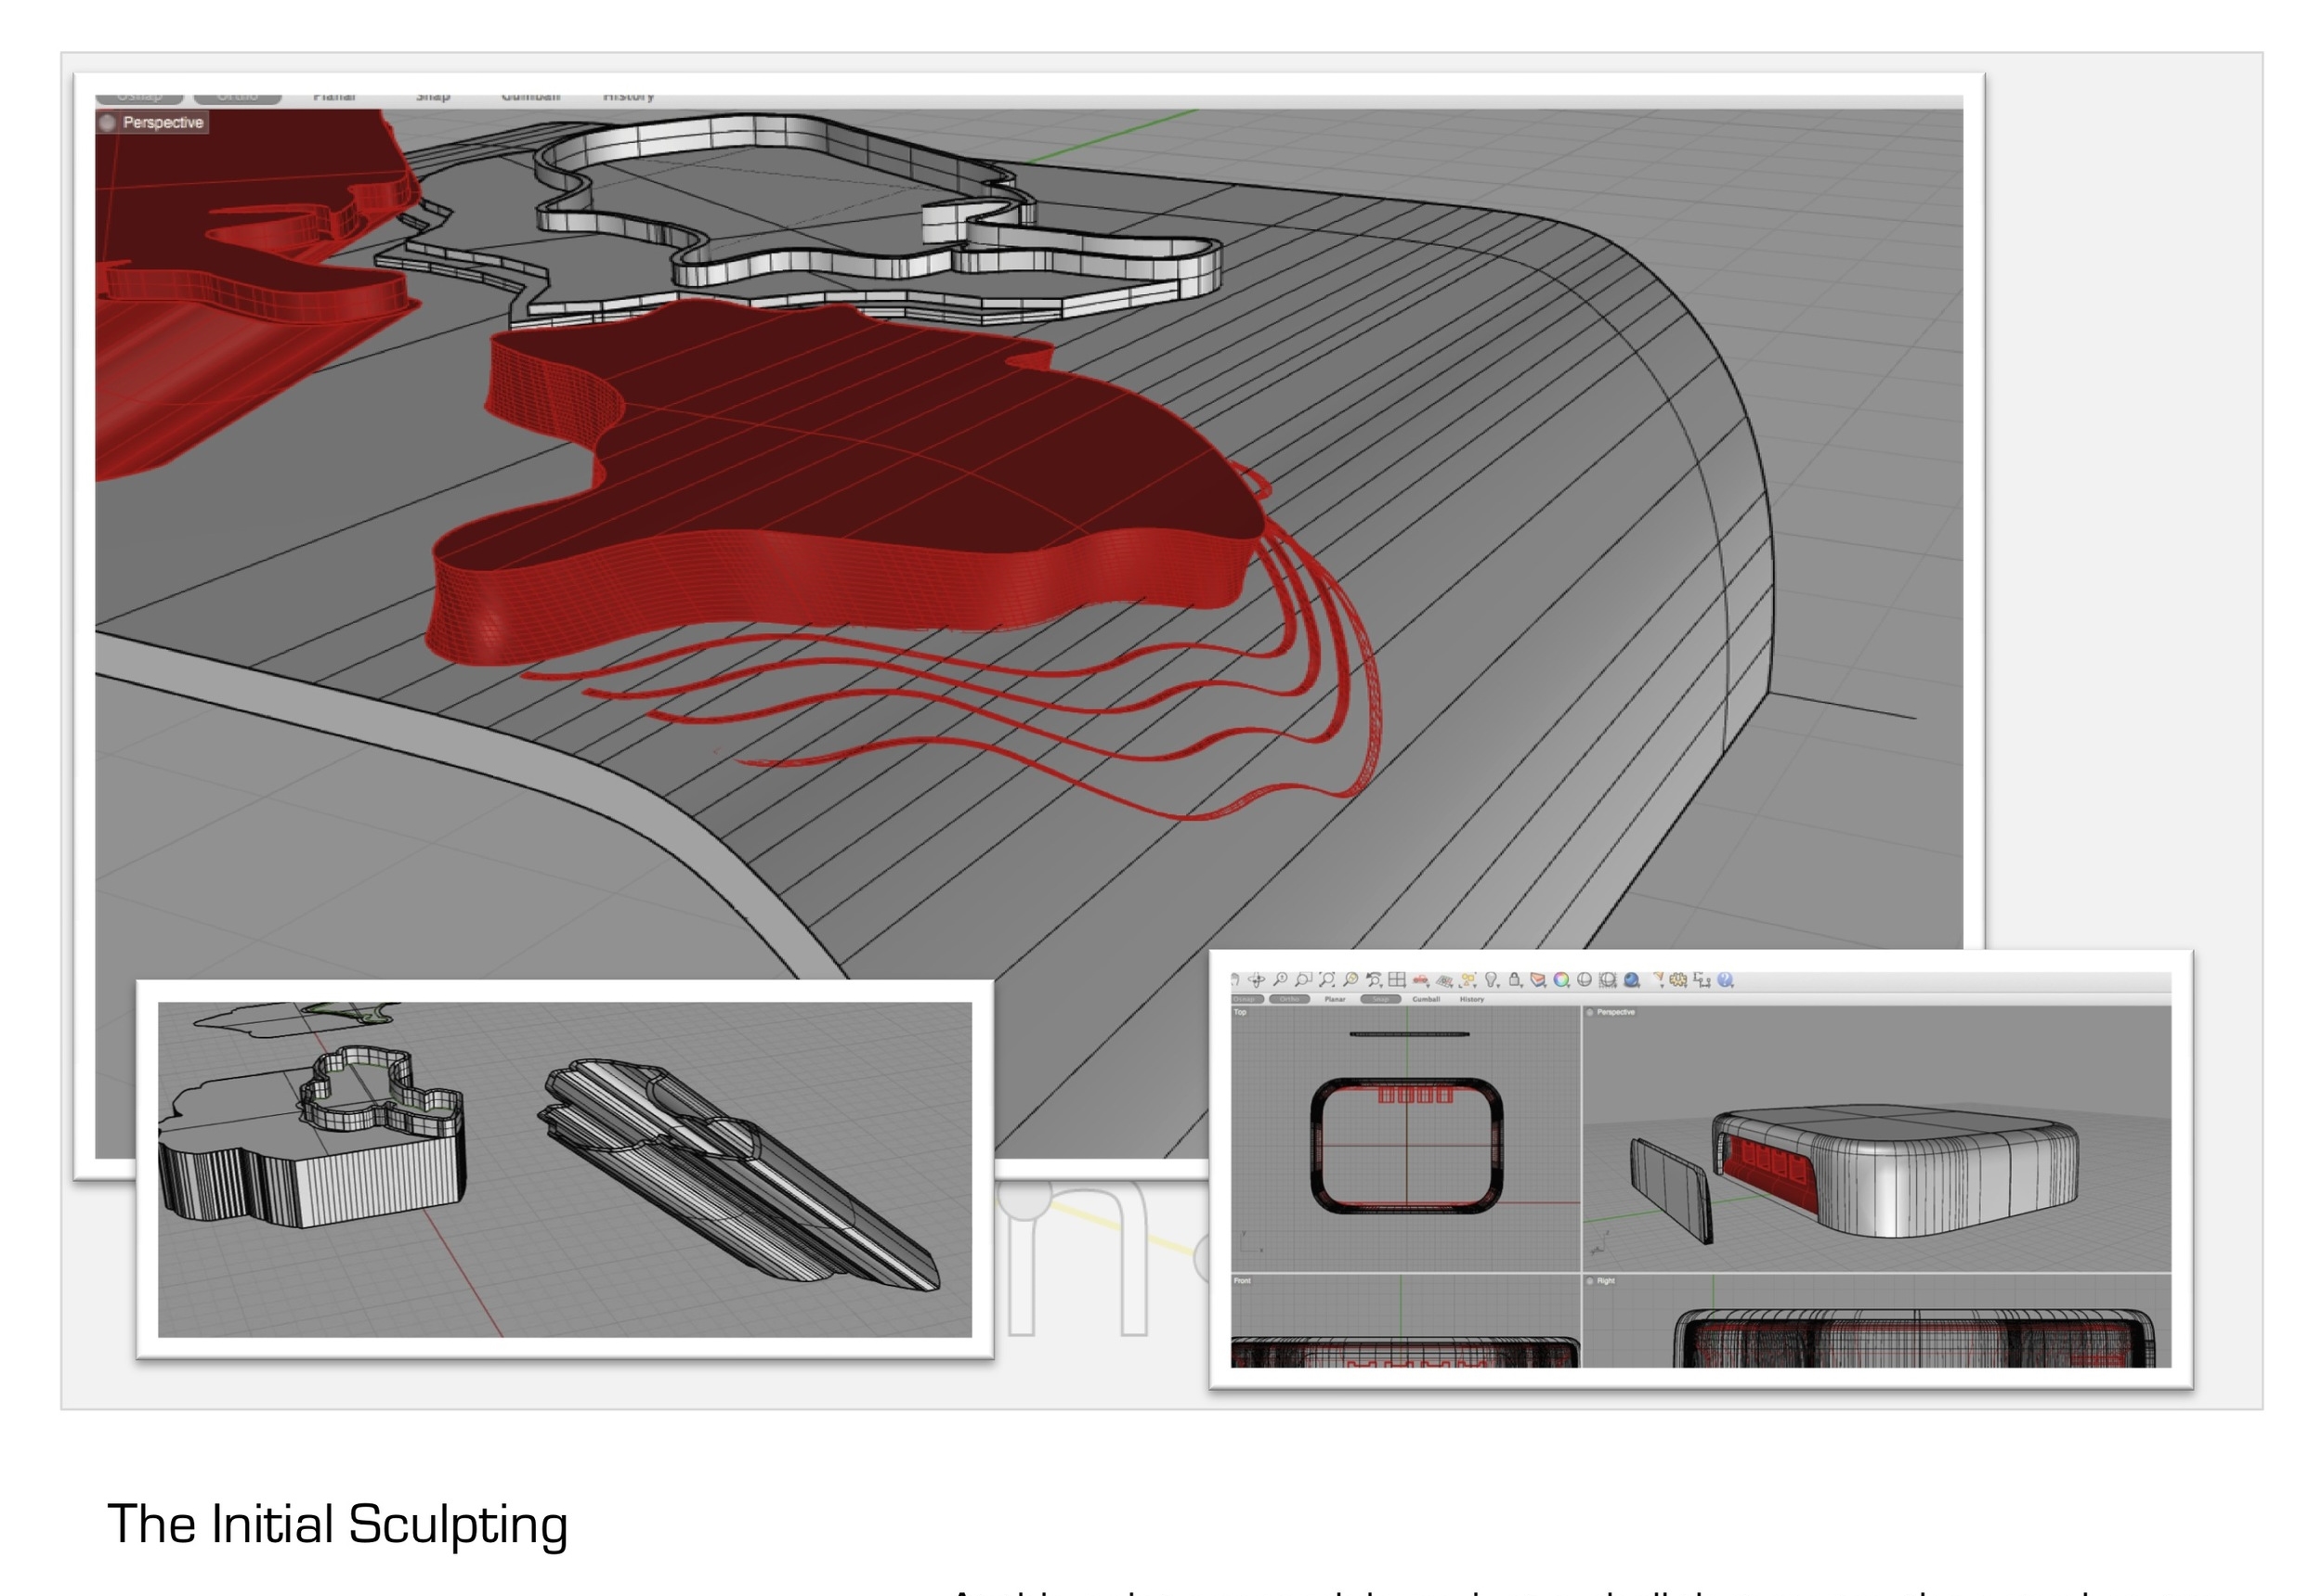Click 'The Initial Sculpting' heading
The height and width of the screenshot is (1596, 2322).
click(x=337, y=1525)
